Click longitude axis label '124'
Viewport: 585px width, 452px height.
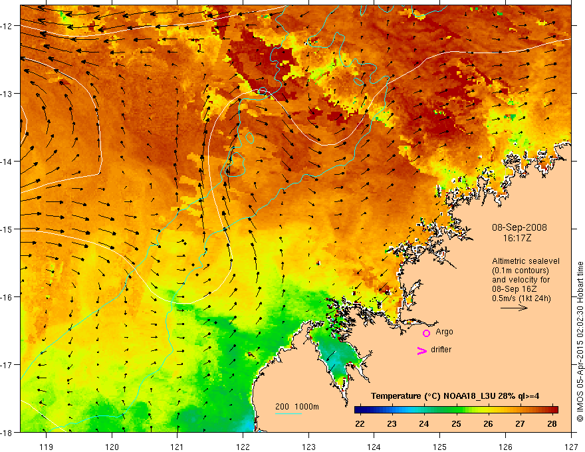tap(374, 447)
